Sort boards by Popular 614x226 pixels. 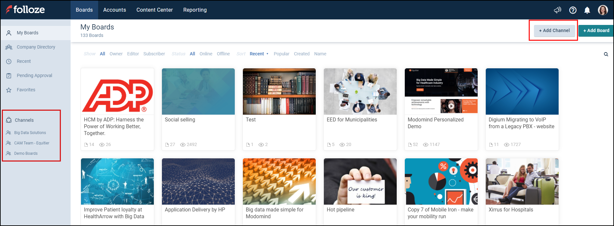(x=281, y=54)
